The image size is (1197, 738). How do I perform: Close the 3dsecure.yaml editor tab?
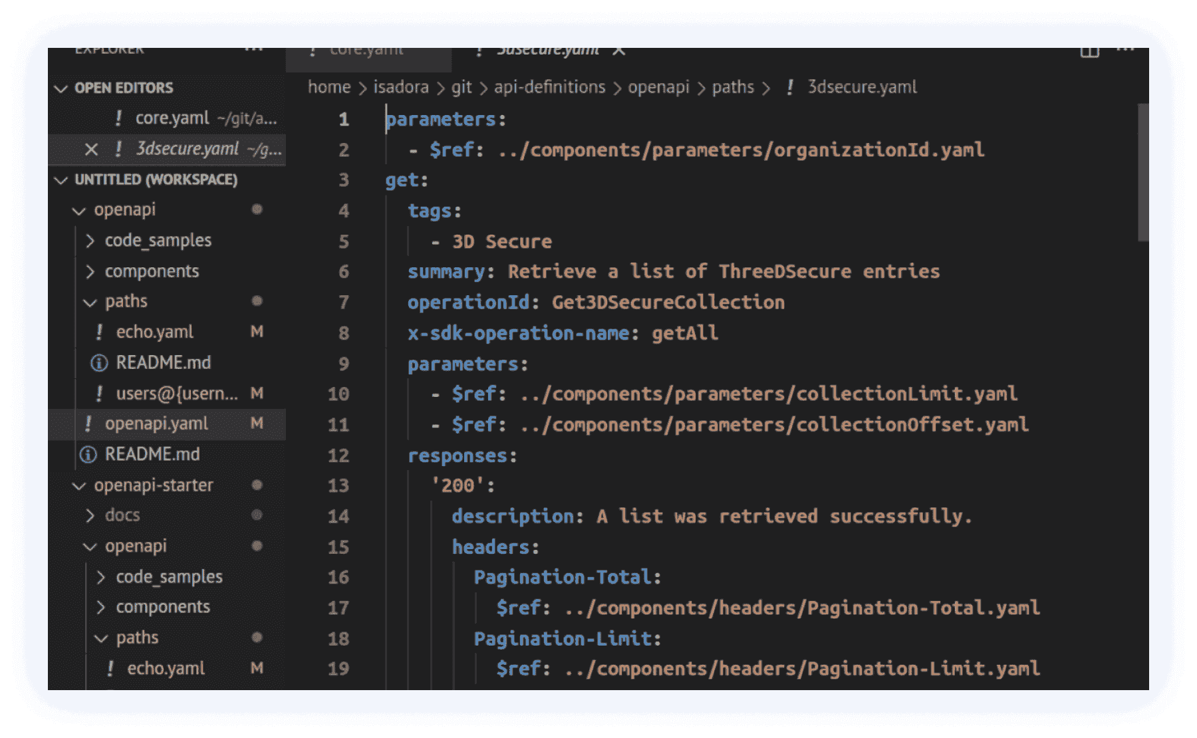(x=618, y=51)
